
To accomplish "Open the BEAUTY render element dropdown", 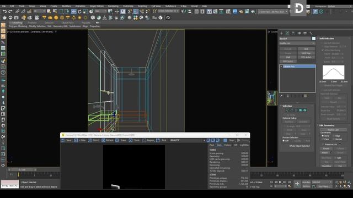I will pyautogui.click(x=188, y=140).
